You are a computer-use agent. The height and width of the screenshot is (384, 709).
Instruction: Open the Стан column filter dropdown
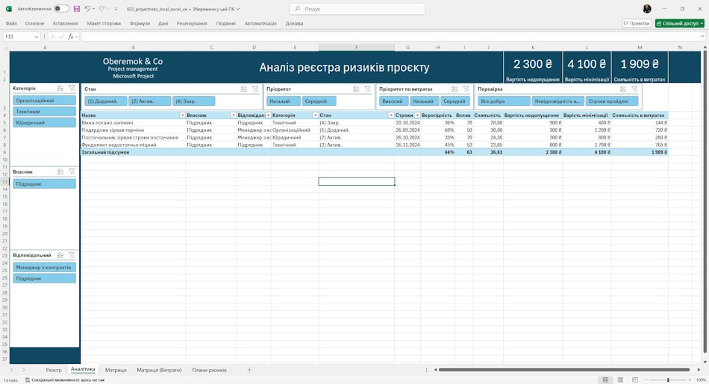click(x=391, y=115)
